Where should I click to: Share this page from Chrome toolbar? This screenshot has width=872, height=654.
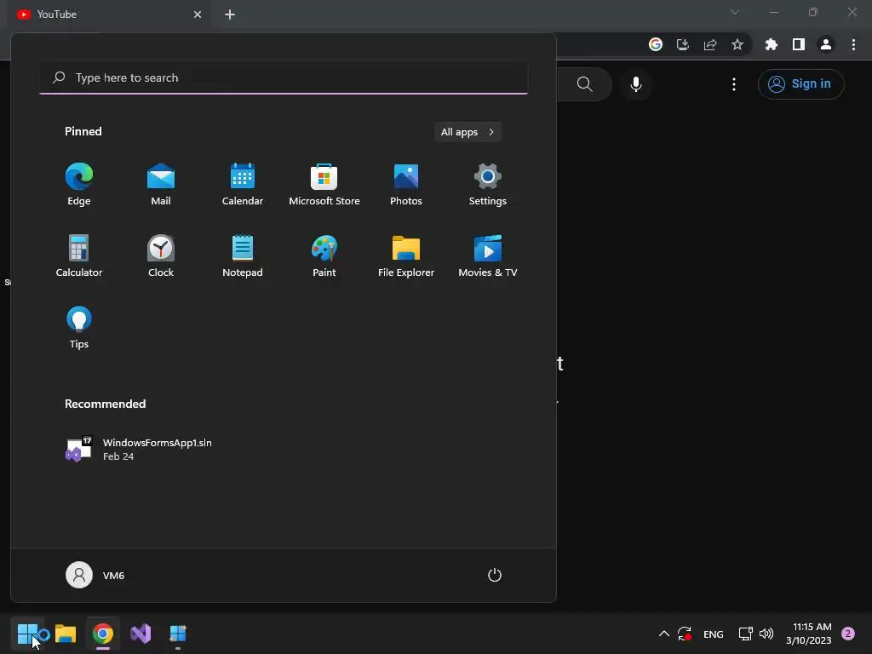[710, 44]
